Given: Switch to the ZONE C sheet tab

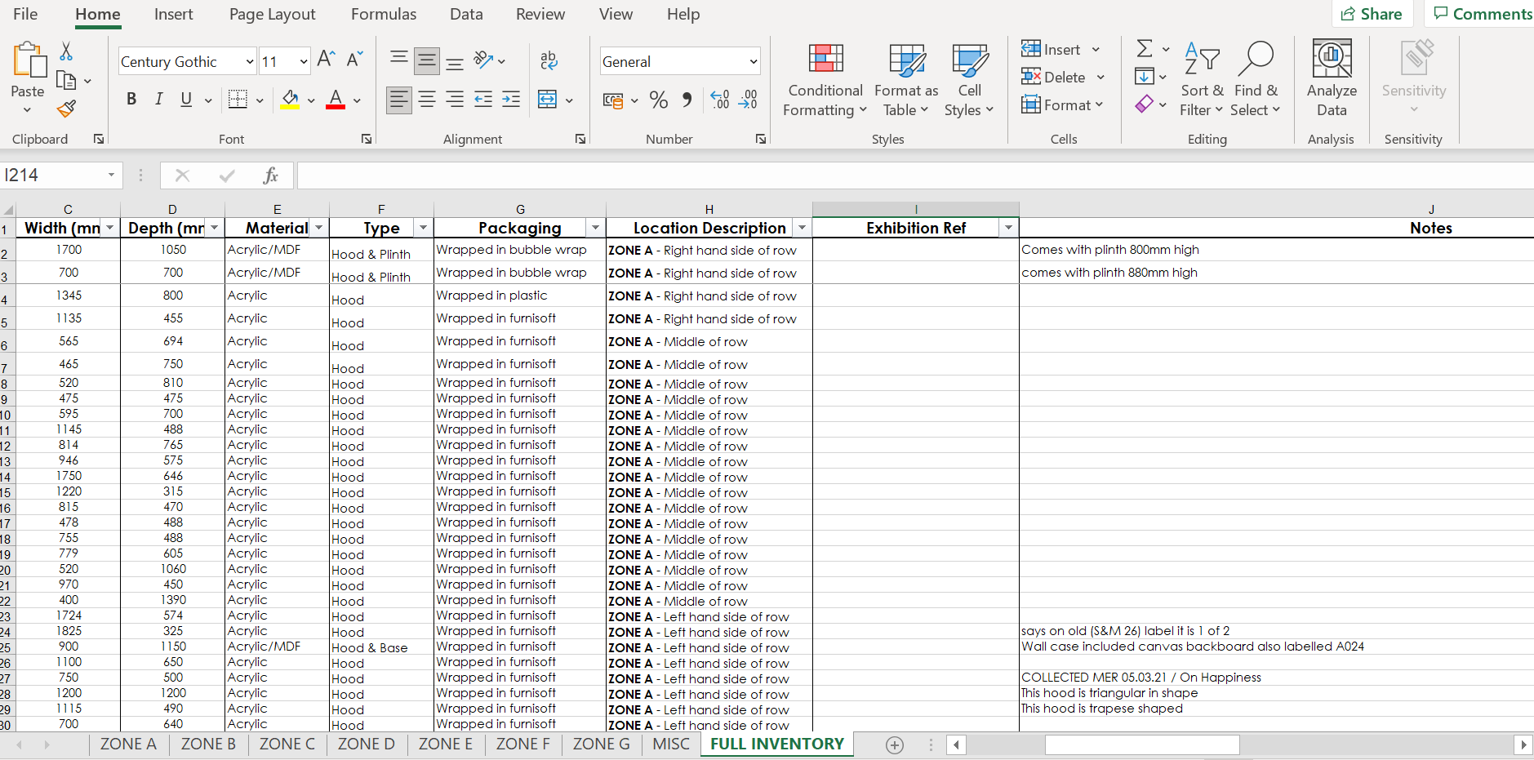Looking at the screenshot, I should [287, 744].
